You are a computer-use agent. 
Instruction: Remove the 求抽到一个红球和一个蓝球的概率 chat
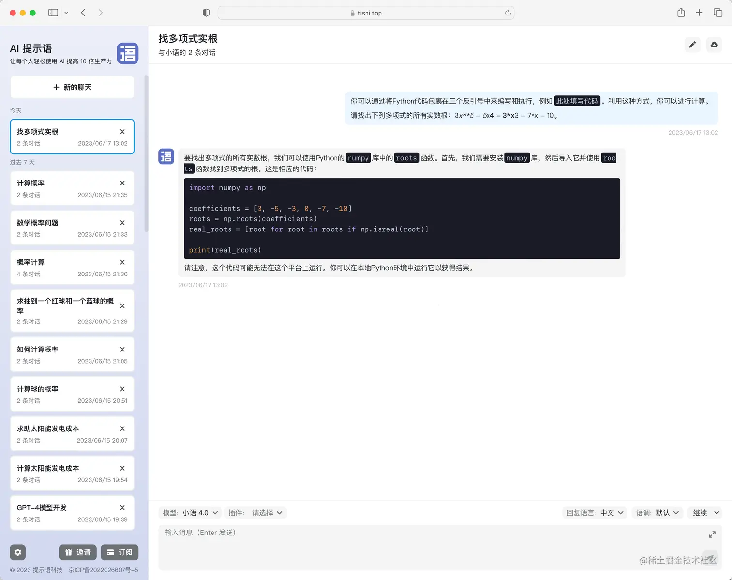[x=122, y=306]
